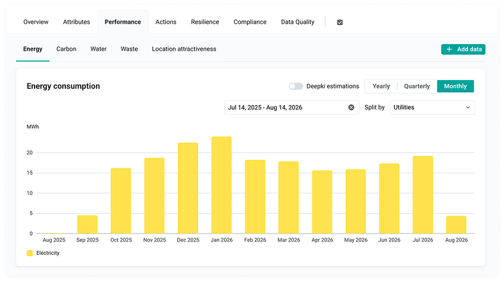Select Quarterly granularity
This screenshot has width=504, height=283.
[x=417, y=86]
